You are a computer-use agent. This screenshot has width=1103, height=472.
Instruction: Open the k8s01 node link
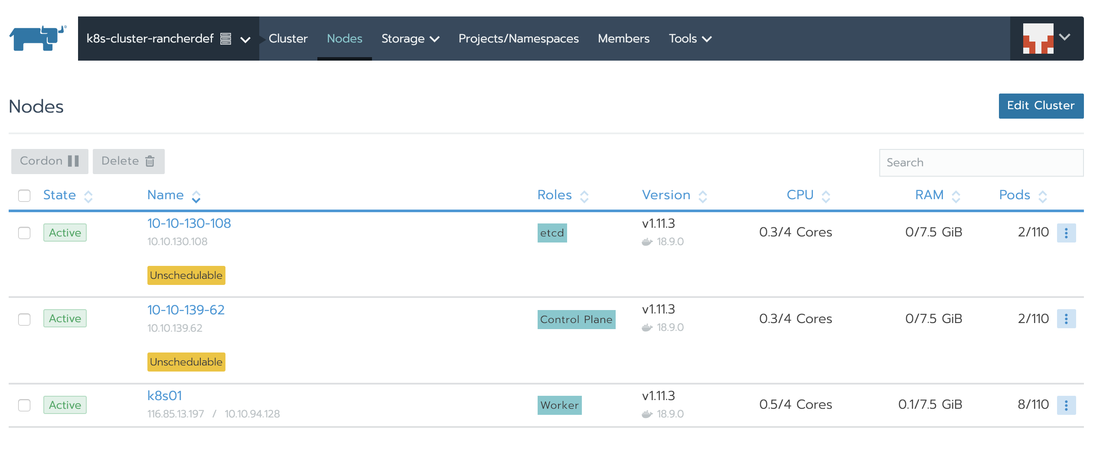coord(165,396)
